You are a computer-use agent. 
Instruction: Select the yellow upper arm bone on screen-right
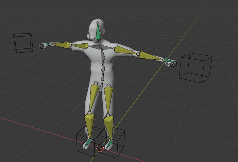124,50
